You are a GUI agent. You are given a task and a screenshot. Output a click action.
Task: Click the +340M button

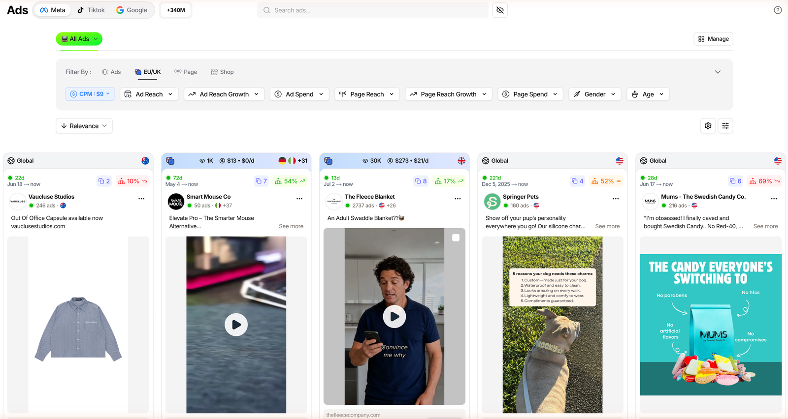pos(176,10)
